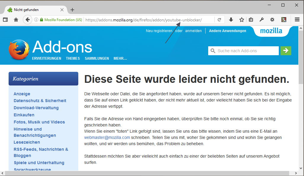Open the sidebar panel icon

pyautogui.click(x=5, y=20)
